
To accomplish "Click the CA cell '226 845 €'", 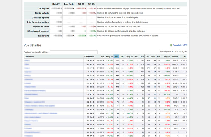I will click(90, 61).
